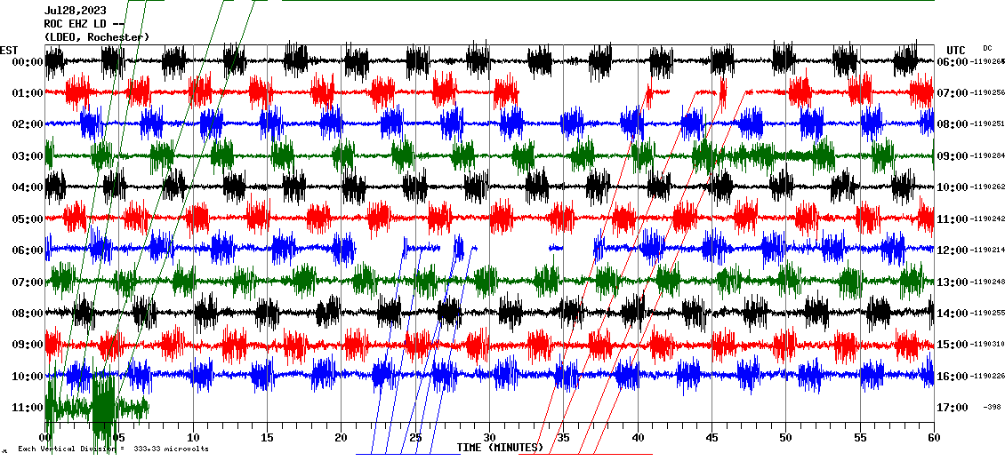
Task: Select the 45 minute tick on x-axis
Action: pos(712,438)
